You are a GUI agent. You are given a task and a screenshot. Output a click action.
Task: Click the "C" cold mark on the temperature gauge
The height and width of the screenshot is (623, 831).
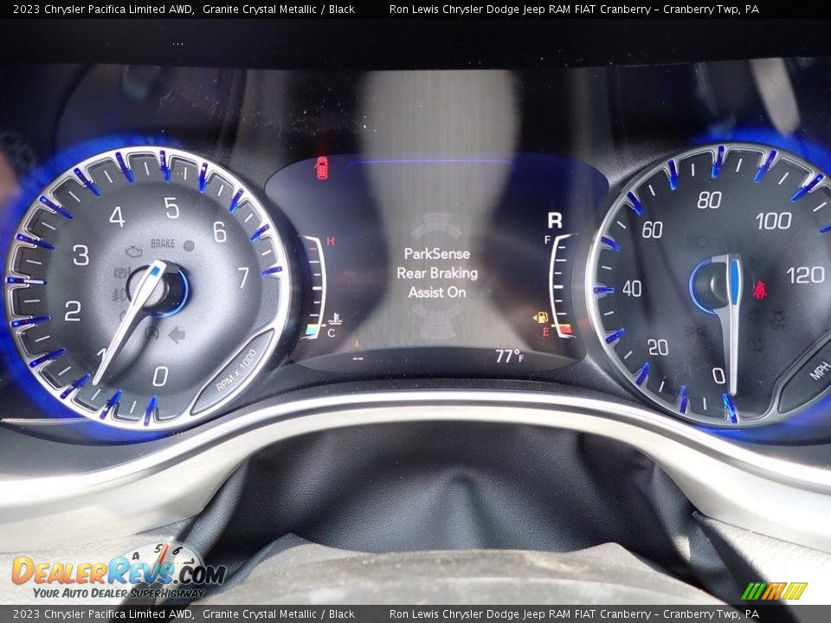pyautogui.click(x=332, y=333)
